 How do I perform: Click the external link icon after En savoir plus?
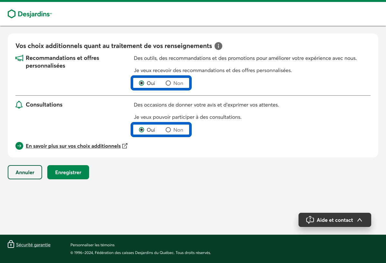tap(125, 146)
